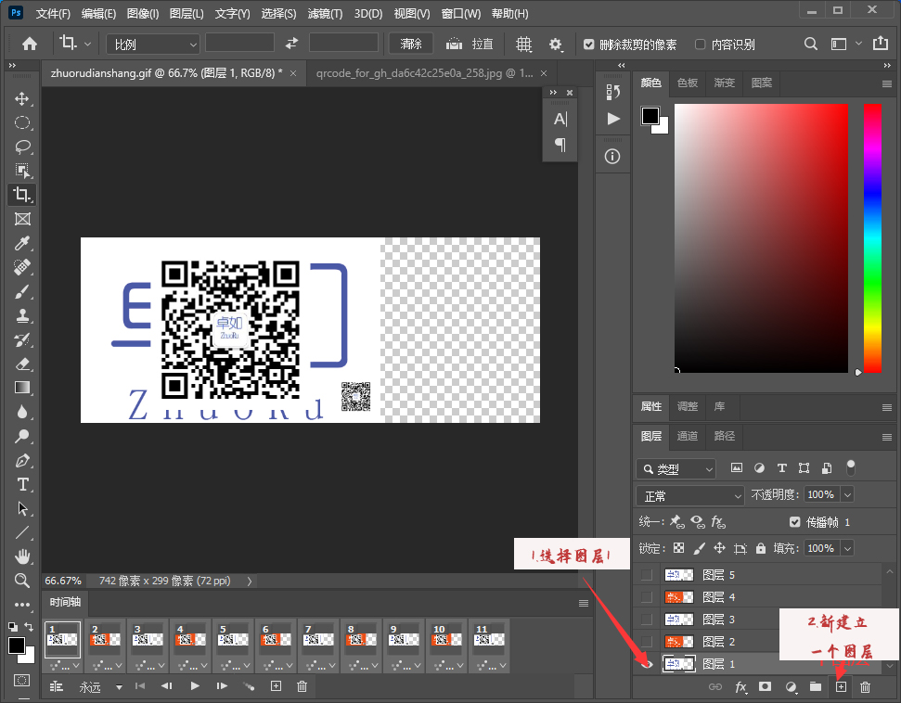Enable the 内容识别 checkbox
Screen dimensions: 901x703
700,45
